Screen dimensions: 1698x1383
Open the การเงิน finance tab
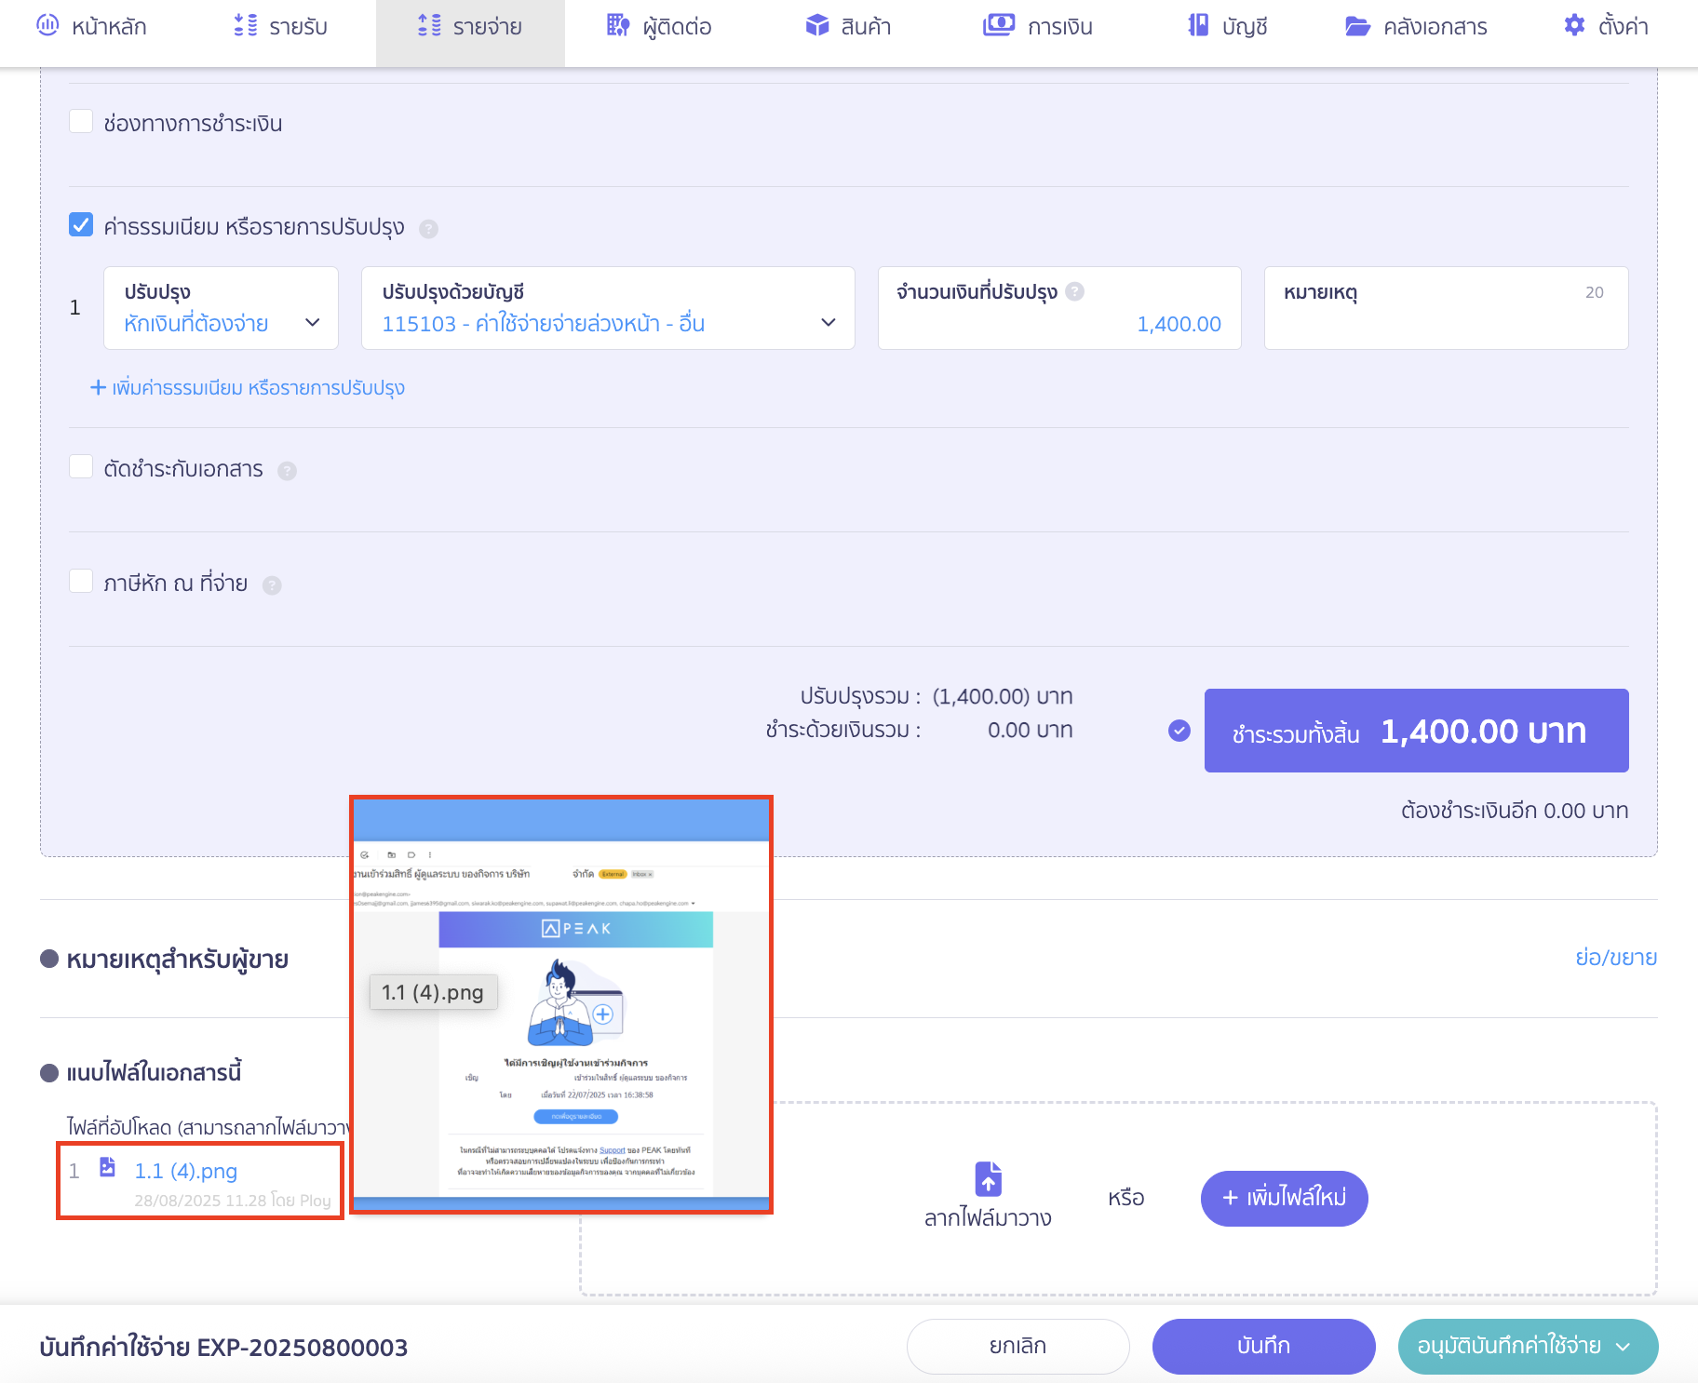tap(1038, 26)
